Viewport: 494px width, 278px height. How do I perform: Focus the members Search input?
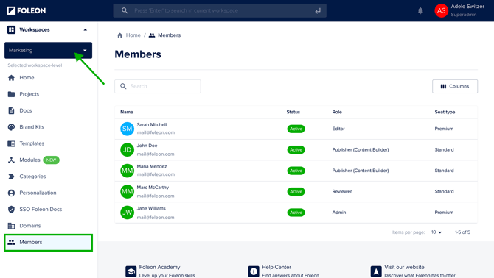pos(158,86)
